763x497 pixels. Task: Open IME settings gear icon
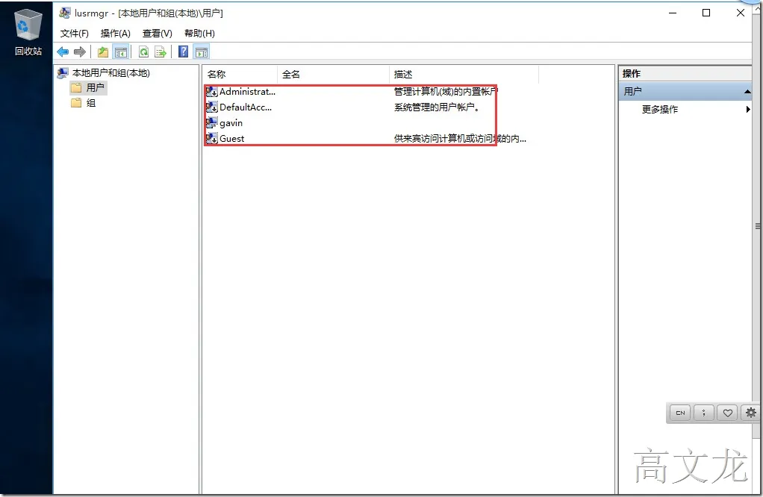coord(751,413)
